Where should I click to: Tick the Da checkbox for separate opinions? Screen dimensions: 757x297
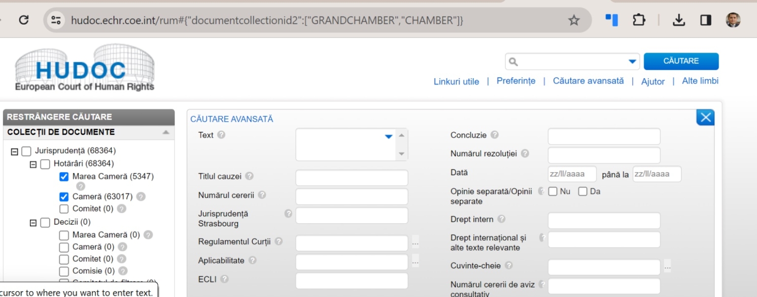pos(583,191)
